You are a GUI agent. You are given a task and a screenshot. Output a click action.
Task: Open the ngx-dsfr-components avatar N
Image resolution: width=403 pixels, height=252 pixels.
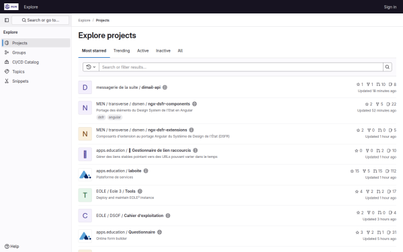click(85, 108)
